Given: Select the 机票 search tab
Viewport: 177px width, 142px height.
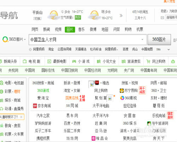Looking at the screenshot, I should pyautogui.click(x=140, y=29).
